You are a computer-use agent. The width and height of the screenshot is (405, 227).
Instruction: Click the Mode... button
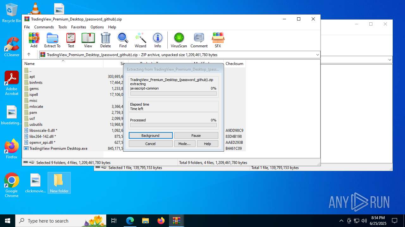coord(184,144)
